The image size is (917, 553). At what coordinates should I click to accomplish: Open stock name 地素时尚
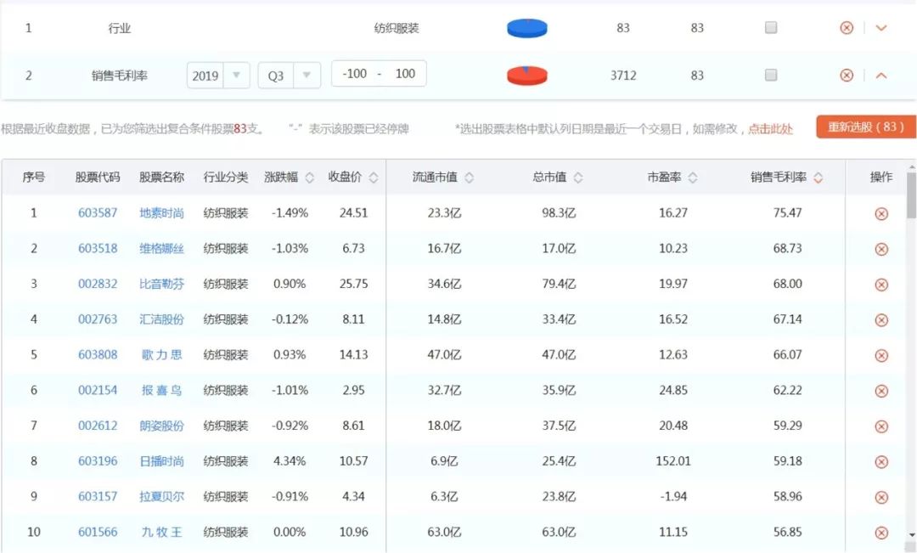click(x=161, y=213)
